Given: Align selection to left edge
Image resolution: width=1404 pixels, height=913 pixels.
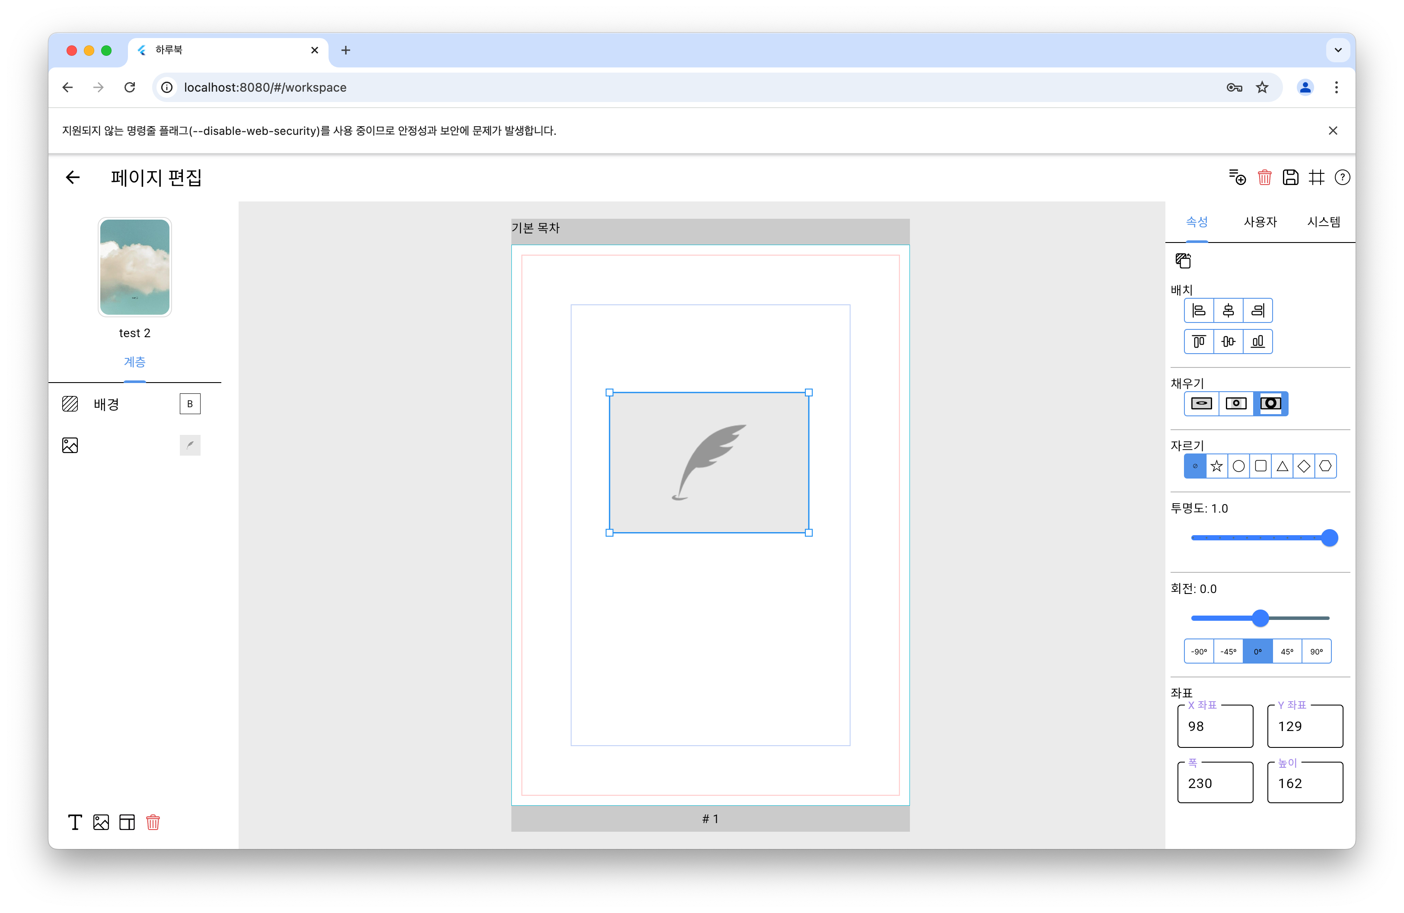Looking at the screenshot, I should 1199,310.
